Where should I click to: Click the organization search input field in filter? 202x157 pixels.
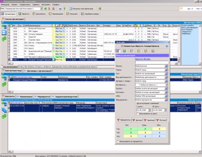151,62
